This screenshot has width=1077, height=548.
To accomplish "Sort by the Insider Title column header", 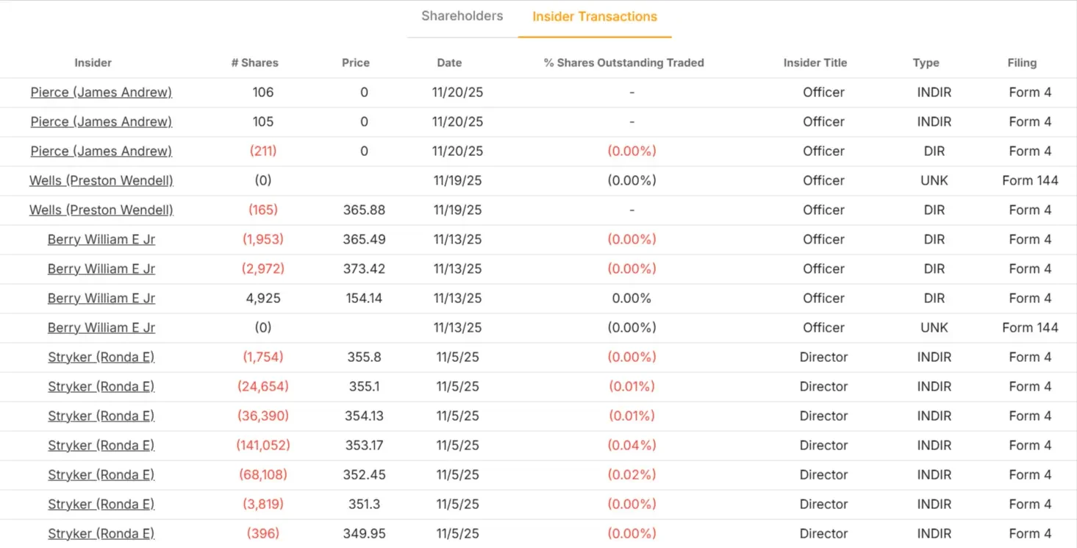I will click(x=815, y=63).
